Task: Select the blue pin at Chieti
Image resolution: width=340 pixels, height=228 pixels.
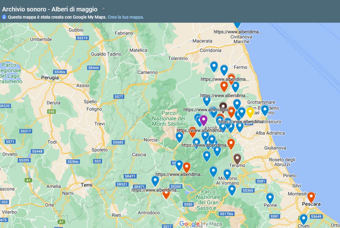Action: [304, 219]
